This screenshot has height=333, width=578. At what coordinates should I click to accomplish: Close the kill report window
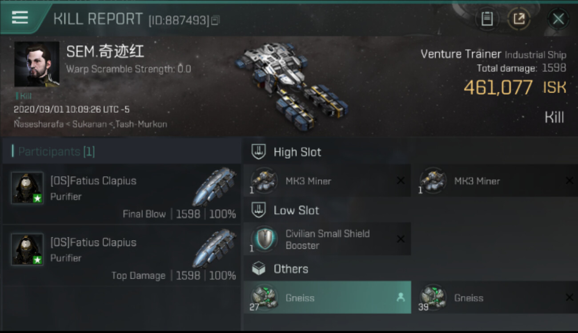pos(558,19)
